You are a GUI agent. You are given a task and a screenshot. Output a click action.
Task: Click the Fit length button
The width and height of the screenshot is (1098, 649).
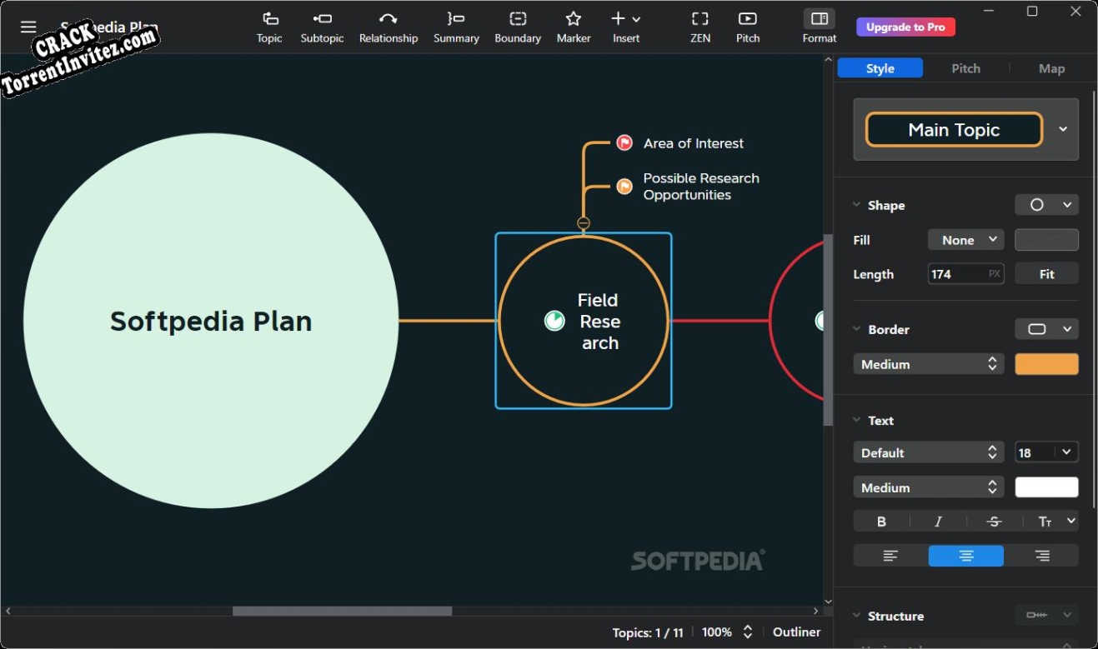pyautogui.click(x=1046, y=273)
